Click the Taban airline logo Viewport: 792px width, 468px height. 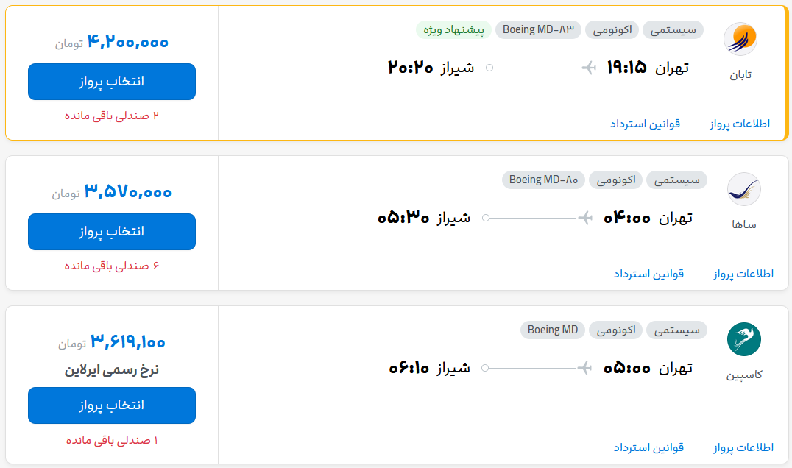(740, 39)
